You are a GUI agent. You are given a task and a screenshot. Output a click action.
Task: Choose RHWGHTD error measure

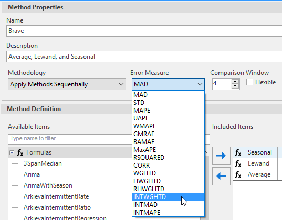coord(168,189)
